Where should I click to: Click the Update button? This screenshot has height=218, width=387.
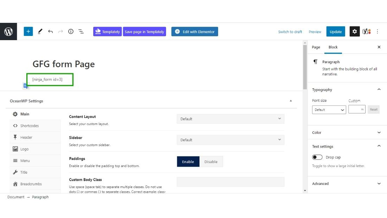coord(335,31)
